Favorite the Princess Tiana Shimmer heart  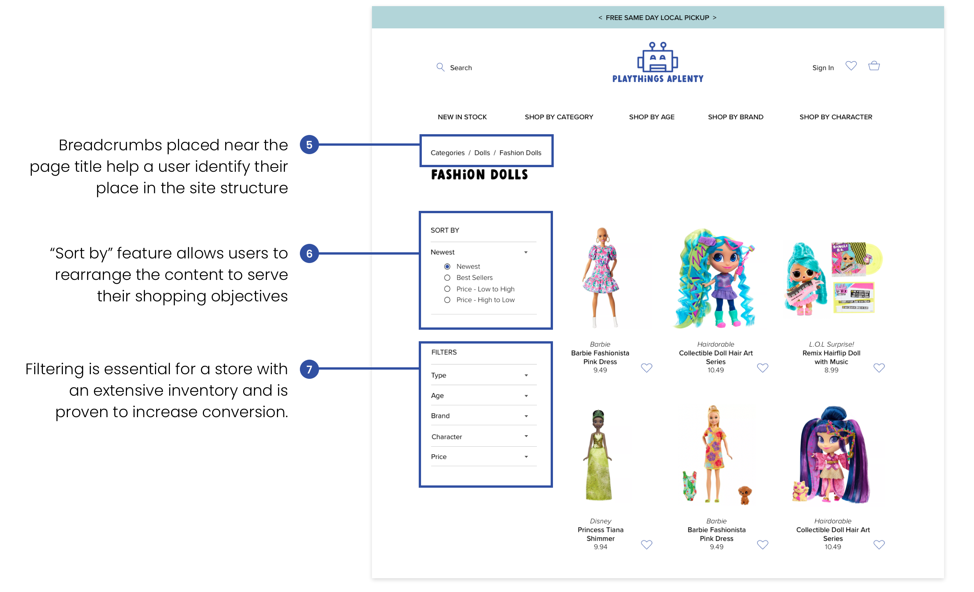point(647,544)
